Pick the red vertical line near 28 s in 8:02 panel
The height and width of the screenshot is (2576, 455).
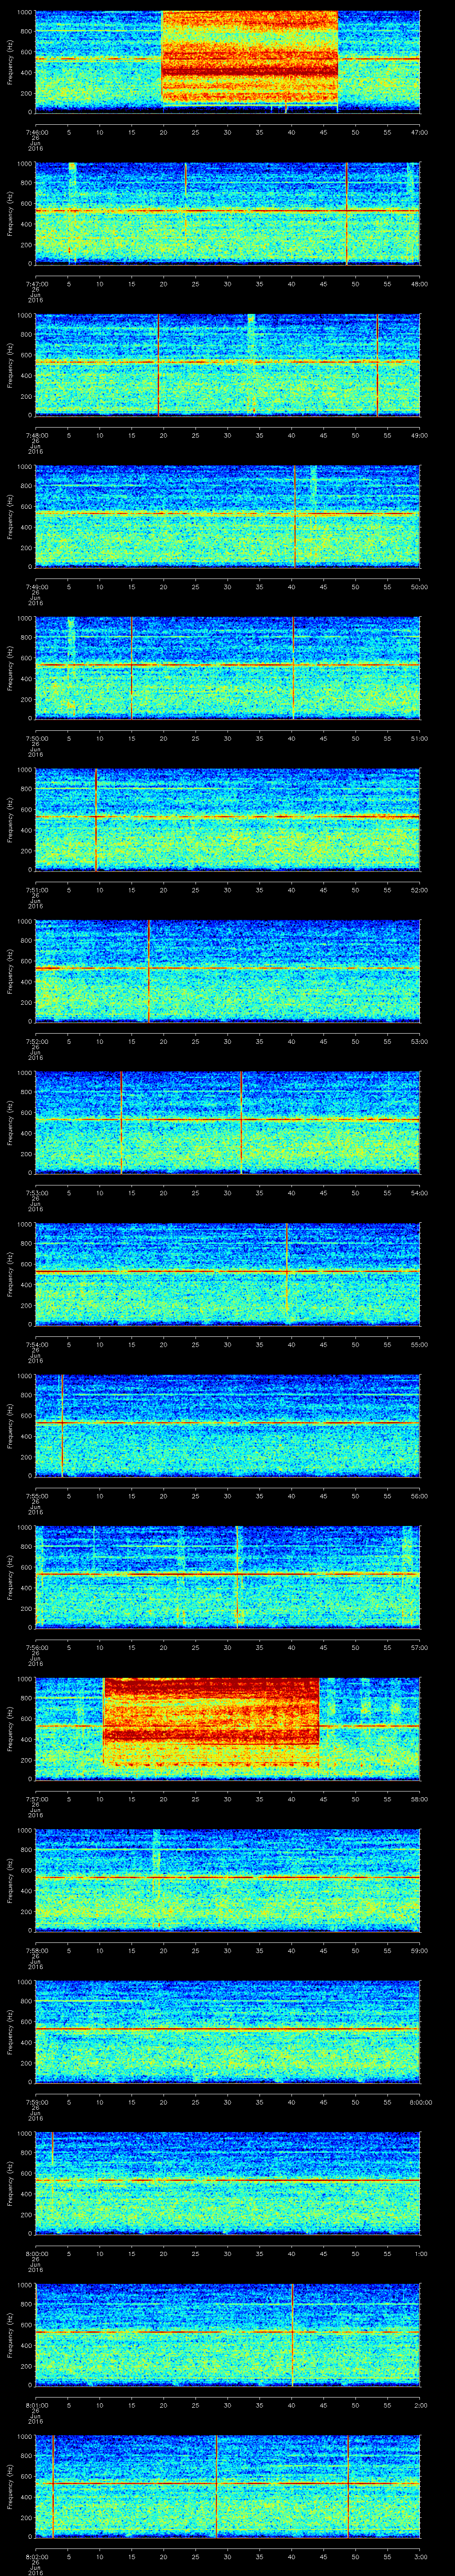(216, 2487)
